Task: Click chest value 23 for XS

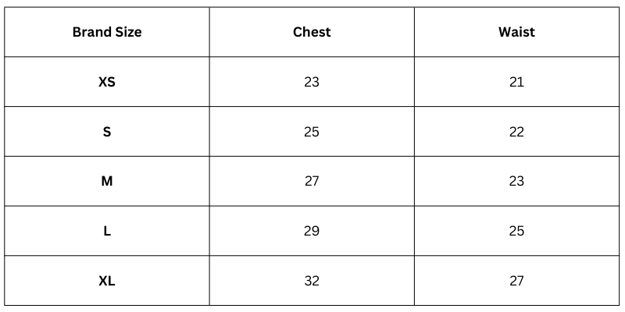Action: click(312, 82)
